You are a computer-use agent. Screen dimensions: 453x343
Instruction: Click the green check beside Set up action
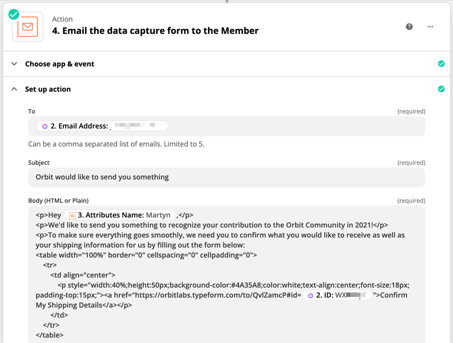[x=441, y=89]
